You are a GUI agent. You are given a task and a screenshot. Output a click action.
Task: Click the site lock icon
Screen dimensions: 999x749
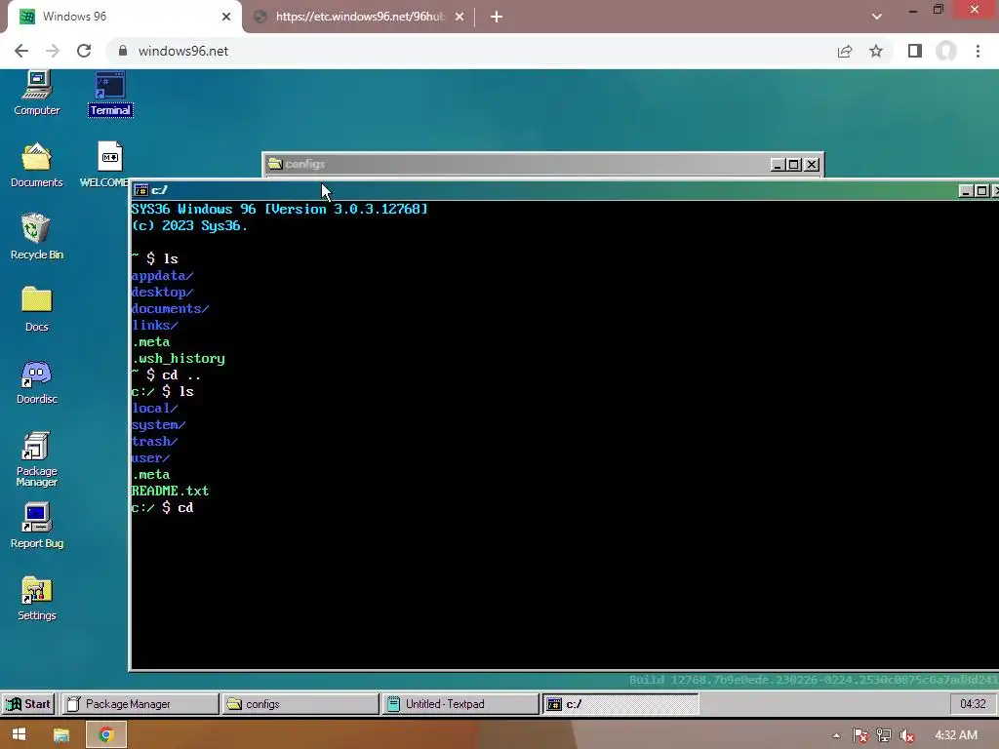pos(123,51)
